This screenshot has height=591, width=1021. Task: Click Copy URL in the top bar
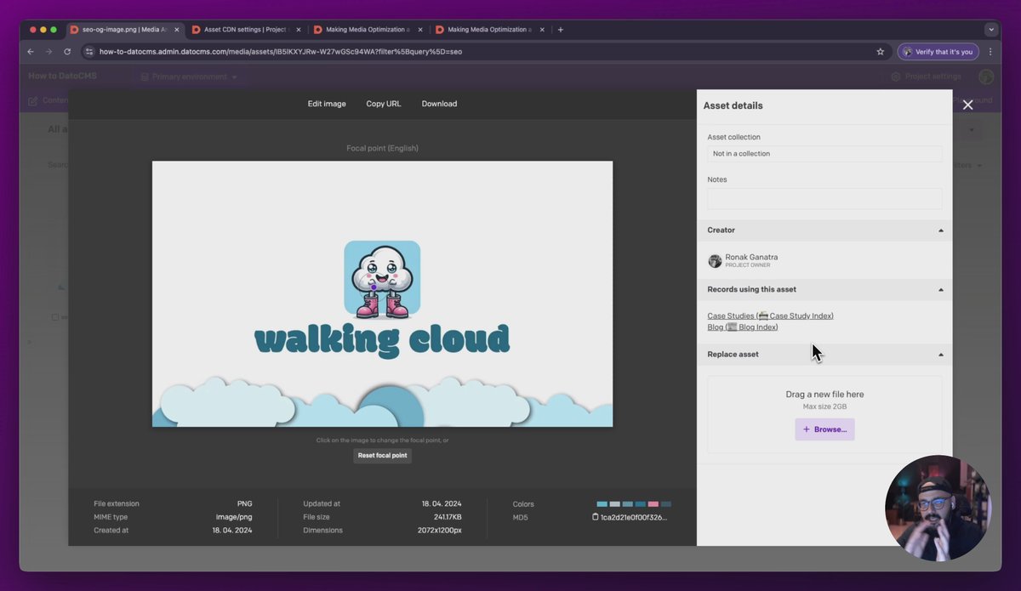click(x=383, y=104)
